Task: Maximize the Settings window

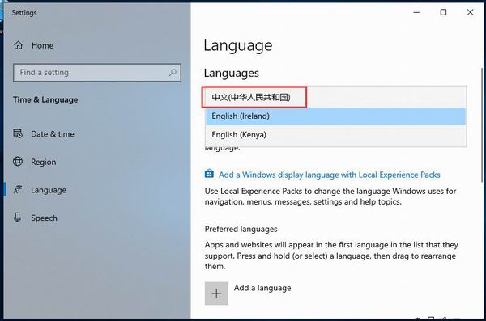Action: coord(444,12)
